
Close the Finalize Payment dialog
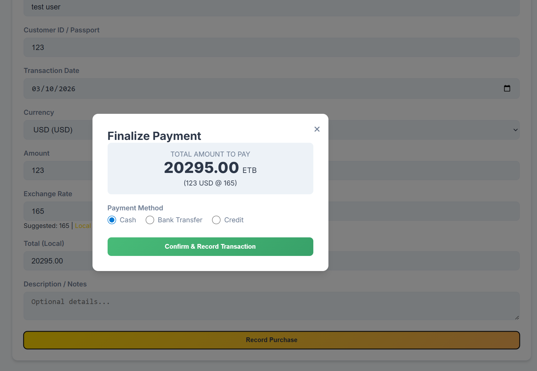point(317,129)
